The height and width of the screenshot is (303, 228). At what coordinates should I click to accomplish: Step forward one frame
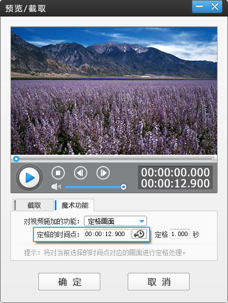point(103,172)
